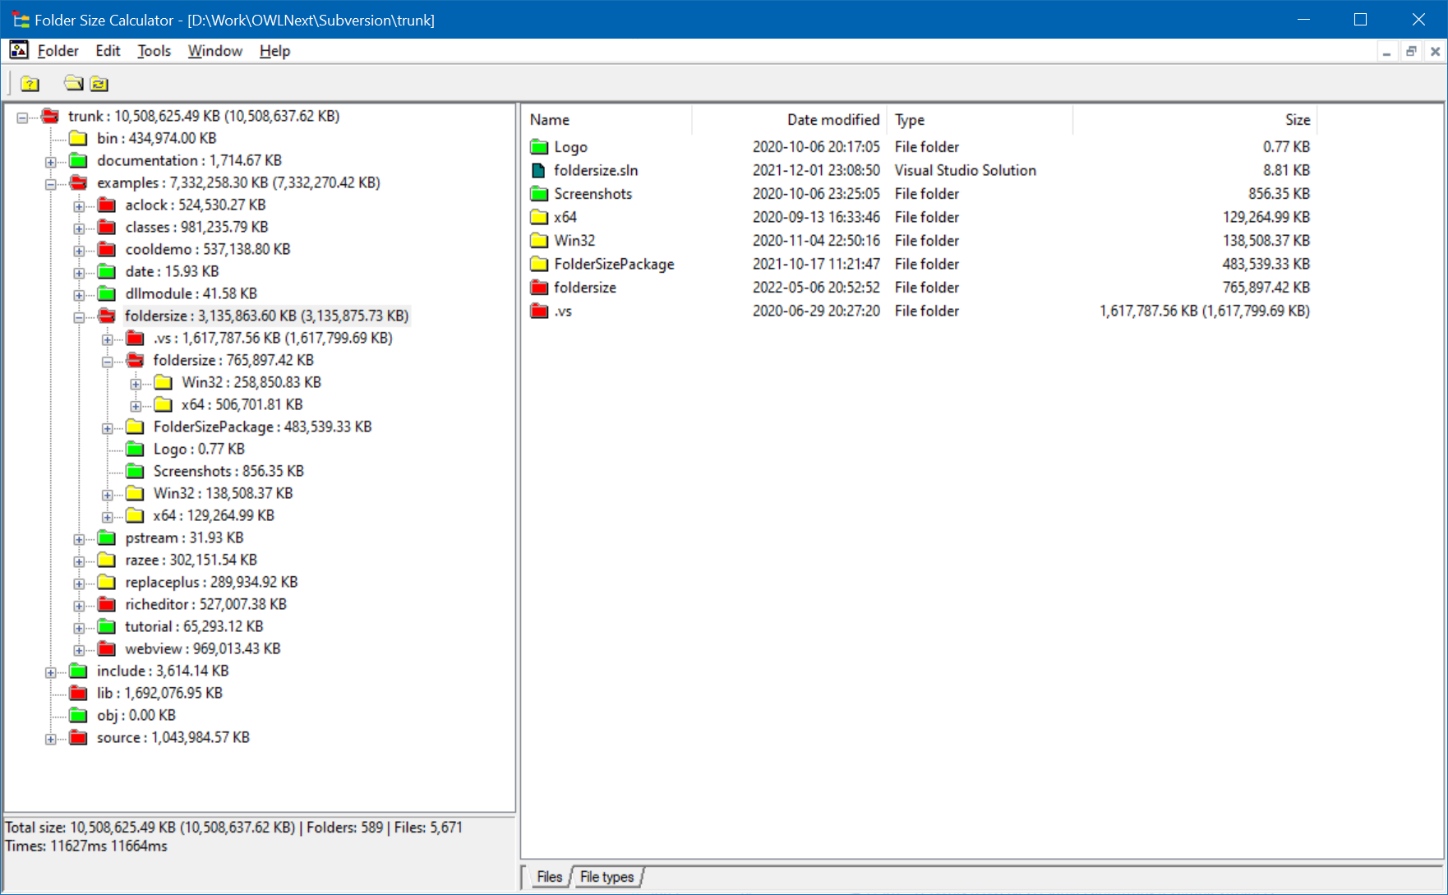Click the red folder icon of webview
The height and width of the screenshot is (895, 1448).
(x=107, y=648)
